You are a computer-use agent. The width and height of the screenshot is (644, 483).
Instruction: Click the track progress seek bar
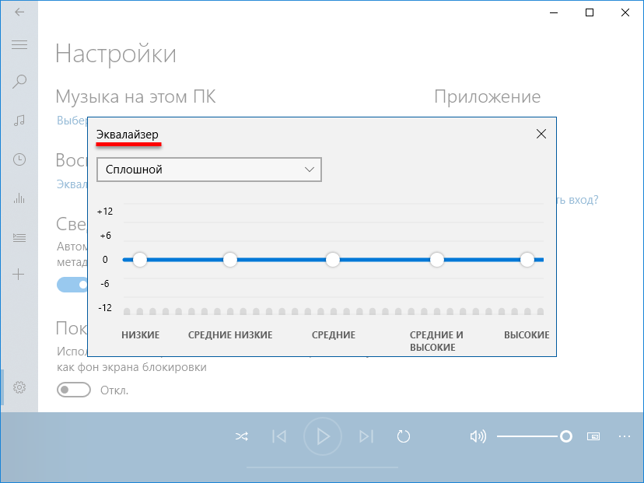click(323, 467)
